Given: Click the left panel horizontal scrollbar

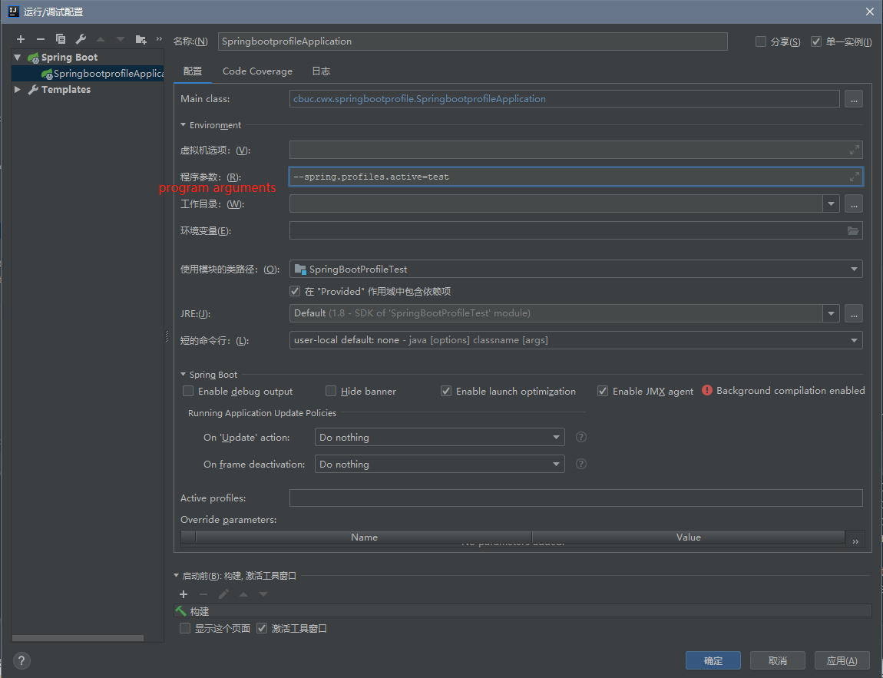Looking at the screenshot, I should click(78, 638).
